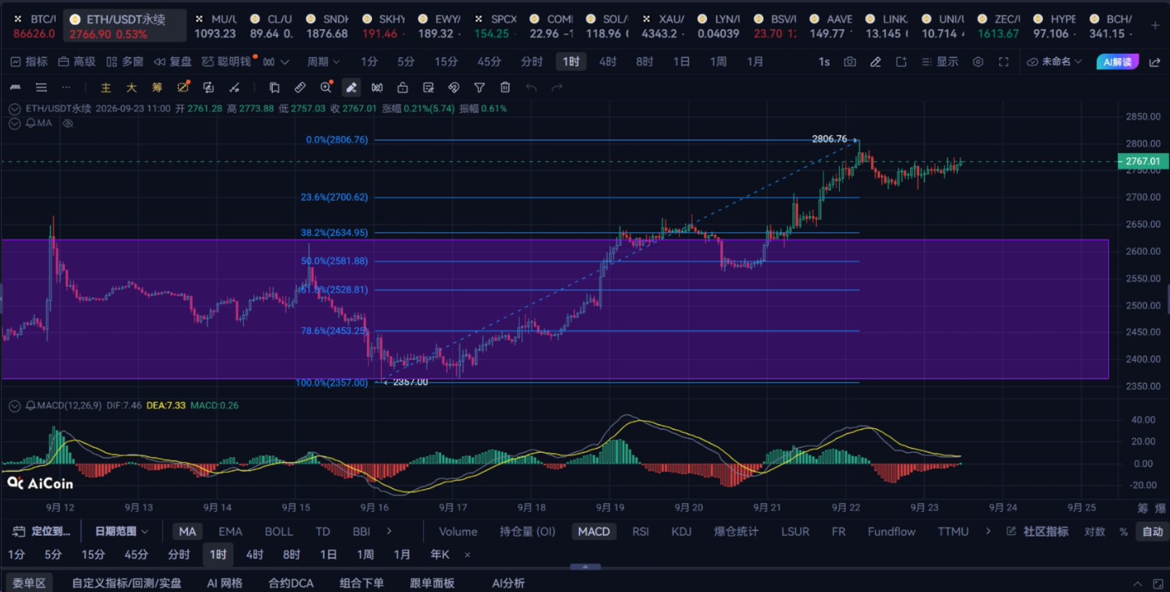The width and height of the screenshot is (1170, 592).
Task: Select the ruler measurement tool
Action: coord(300,87)
